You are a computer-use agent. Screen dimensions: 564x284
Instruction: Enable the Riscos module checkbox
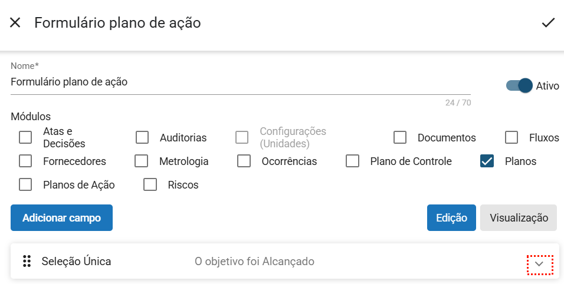pyautogui.click(x=150, y=184)
